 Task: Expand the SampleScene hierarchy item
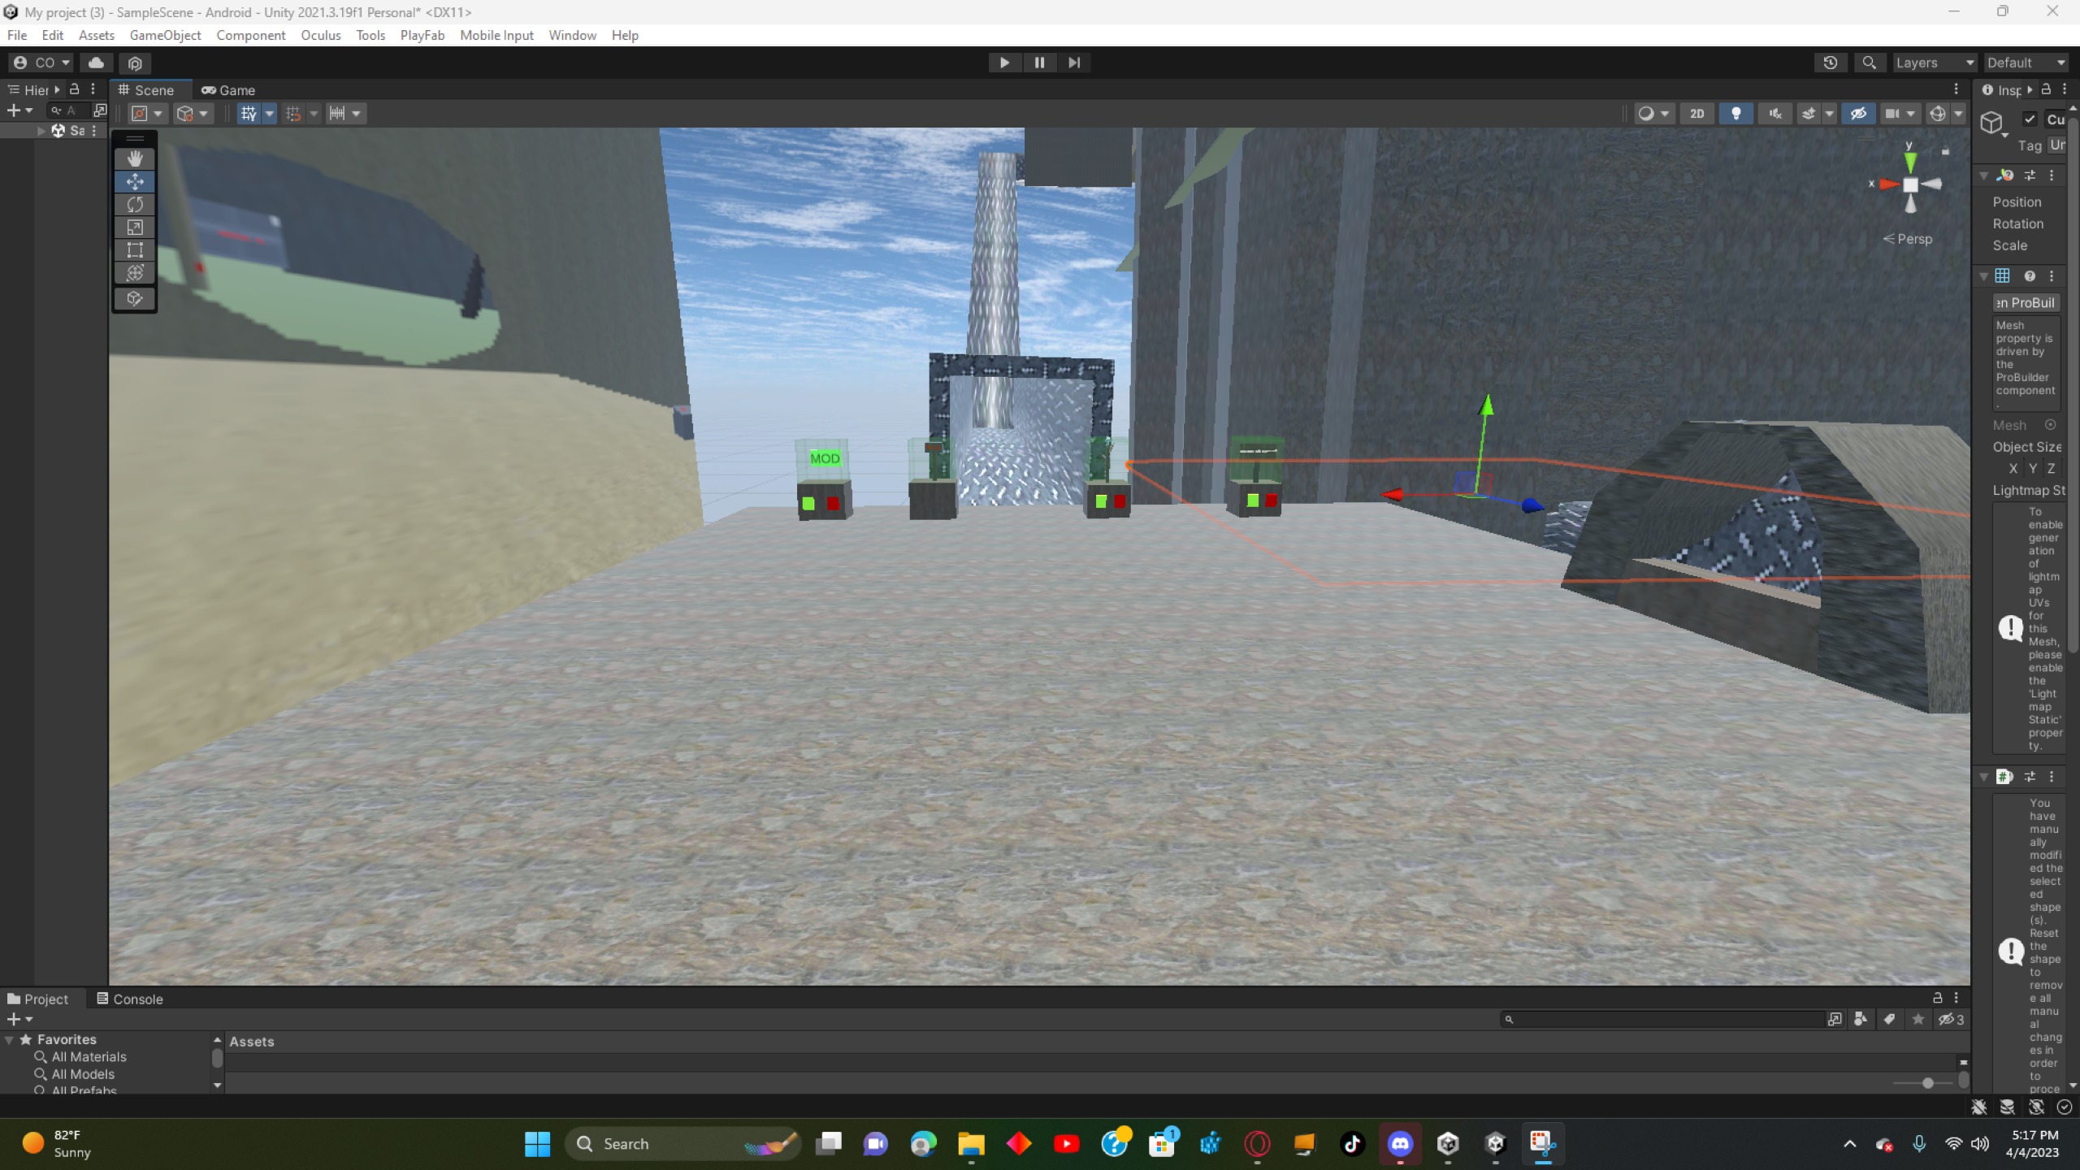click(41, 131)
